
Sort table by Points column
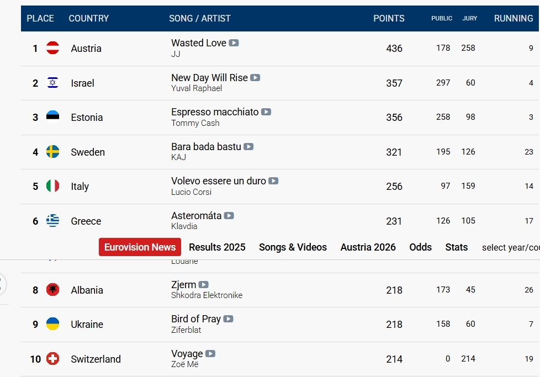[x=389, y=18]
